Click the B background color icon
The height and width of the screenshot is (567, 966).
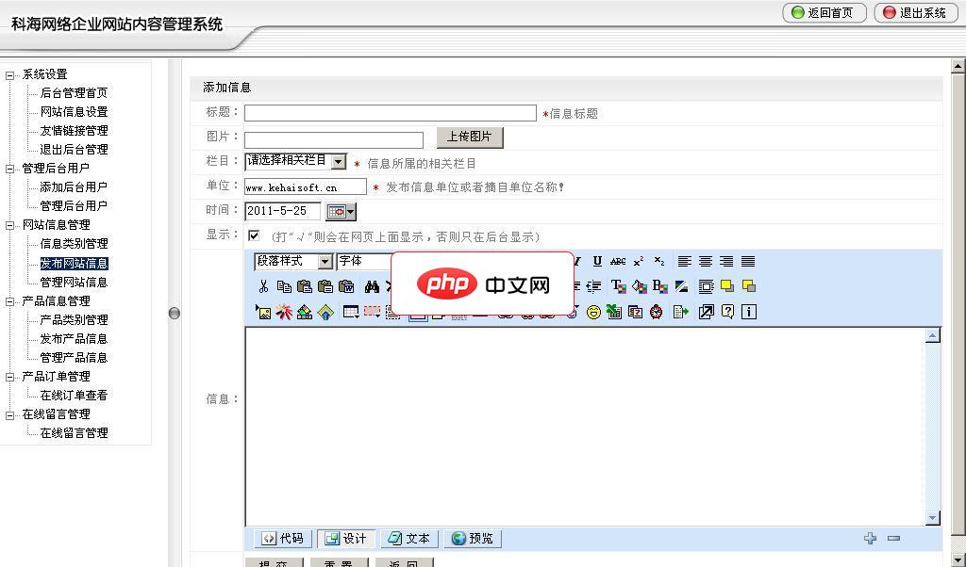tap(659, 286)
